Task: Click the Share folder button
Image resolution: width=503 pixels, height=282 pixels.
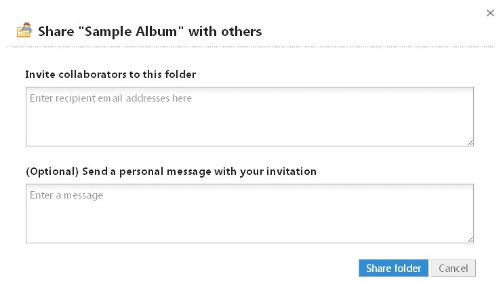Action: tap(393, 268)
